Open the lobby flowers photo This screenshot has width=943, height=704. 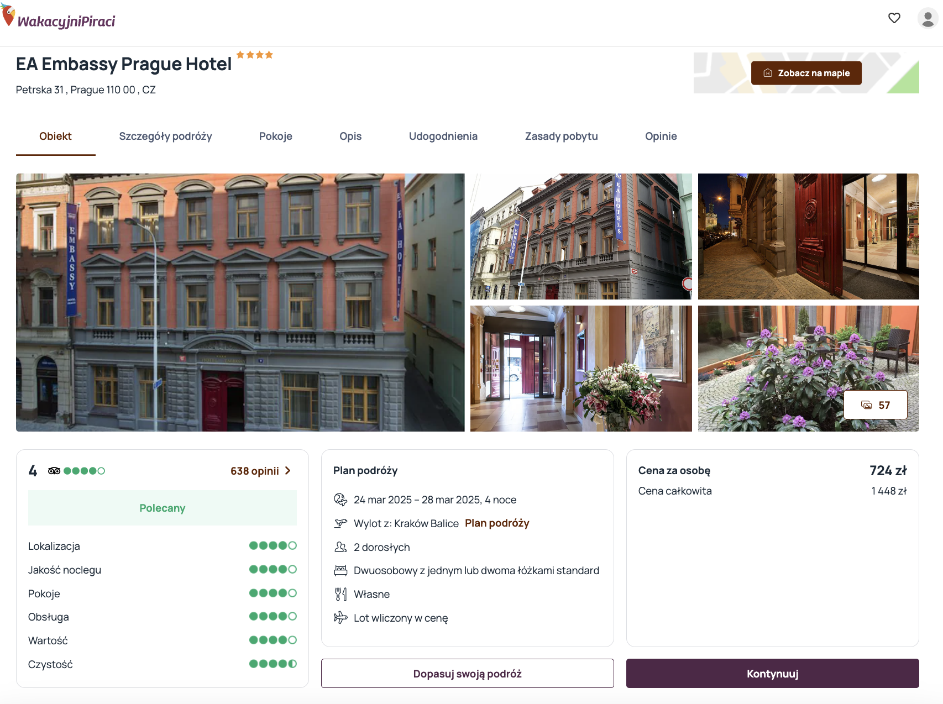pos(581,369)
